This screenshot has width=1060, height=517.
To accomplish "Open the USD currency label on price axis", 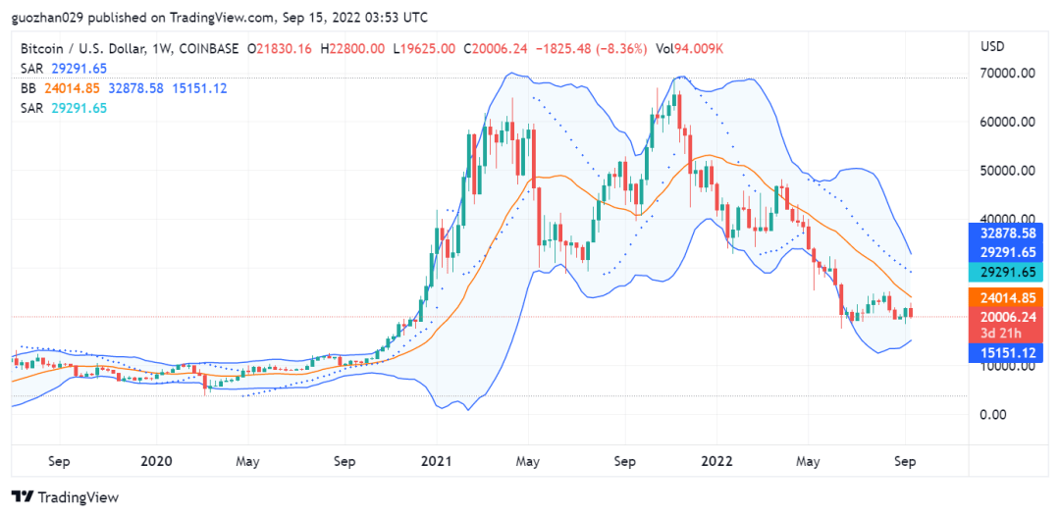I will (x=992, y=47).
